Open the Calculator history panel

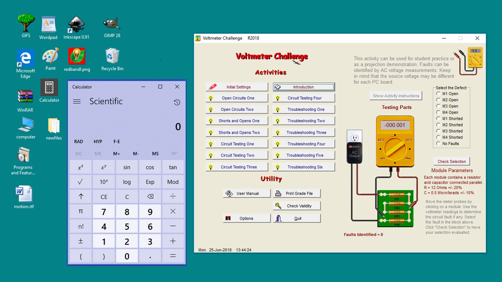(177, 102)
